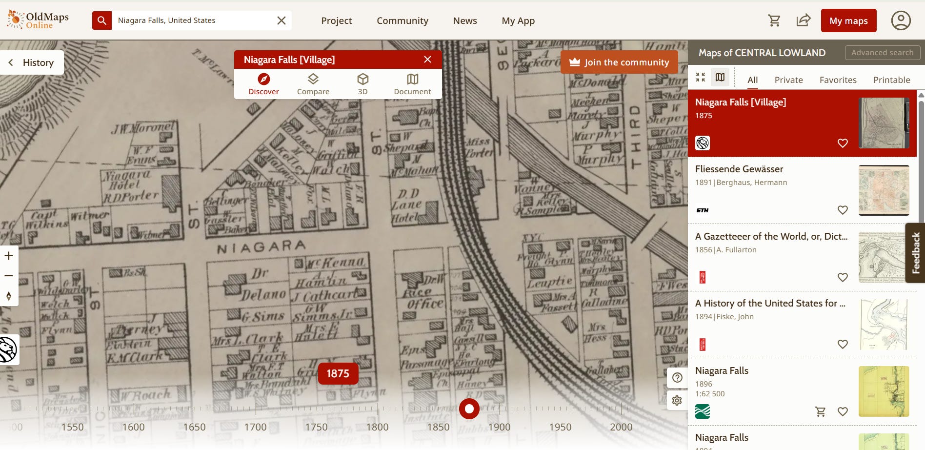925x450 pixels.
Task: Switch to the Favorites tab
Action: click(838, 80)
